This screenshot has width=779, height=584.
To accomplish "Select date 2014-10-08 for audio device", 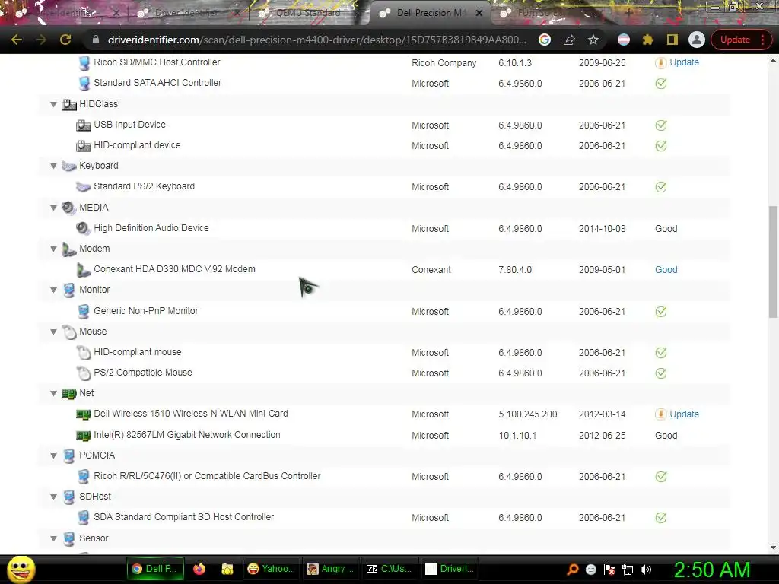I will 603,228.
